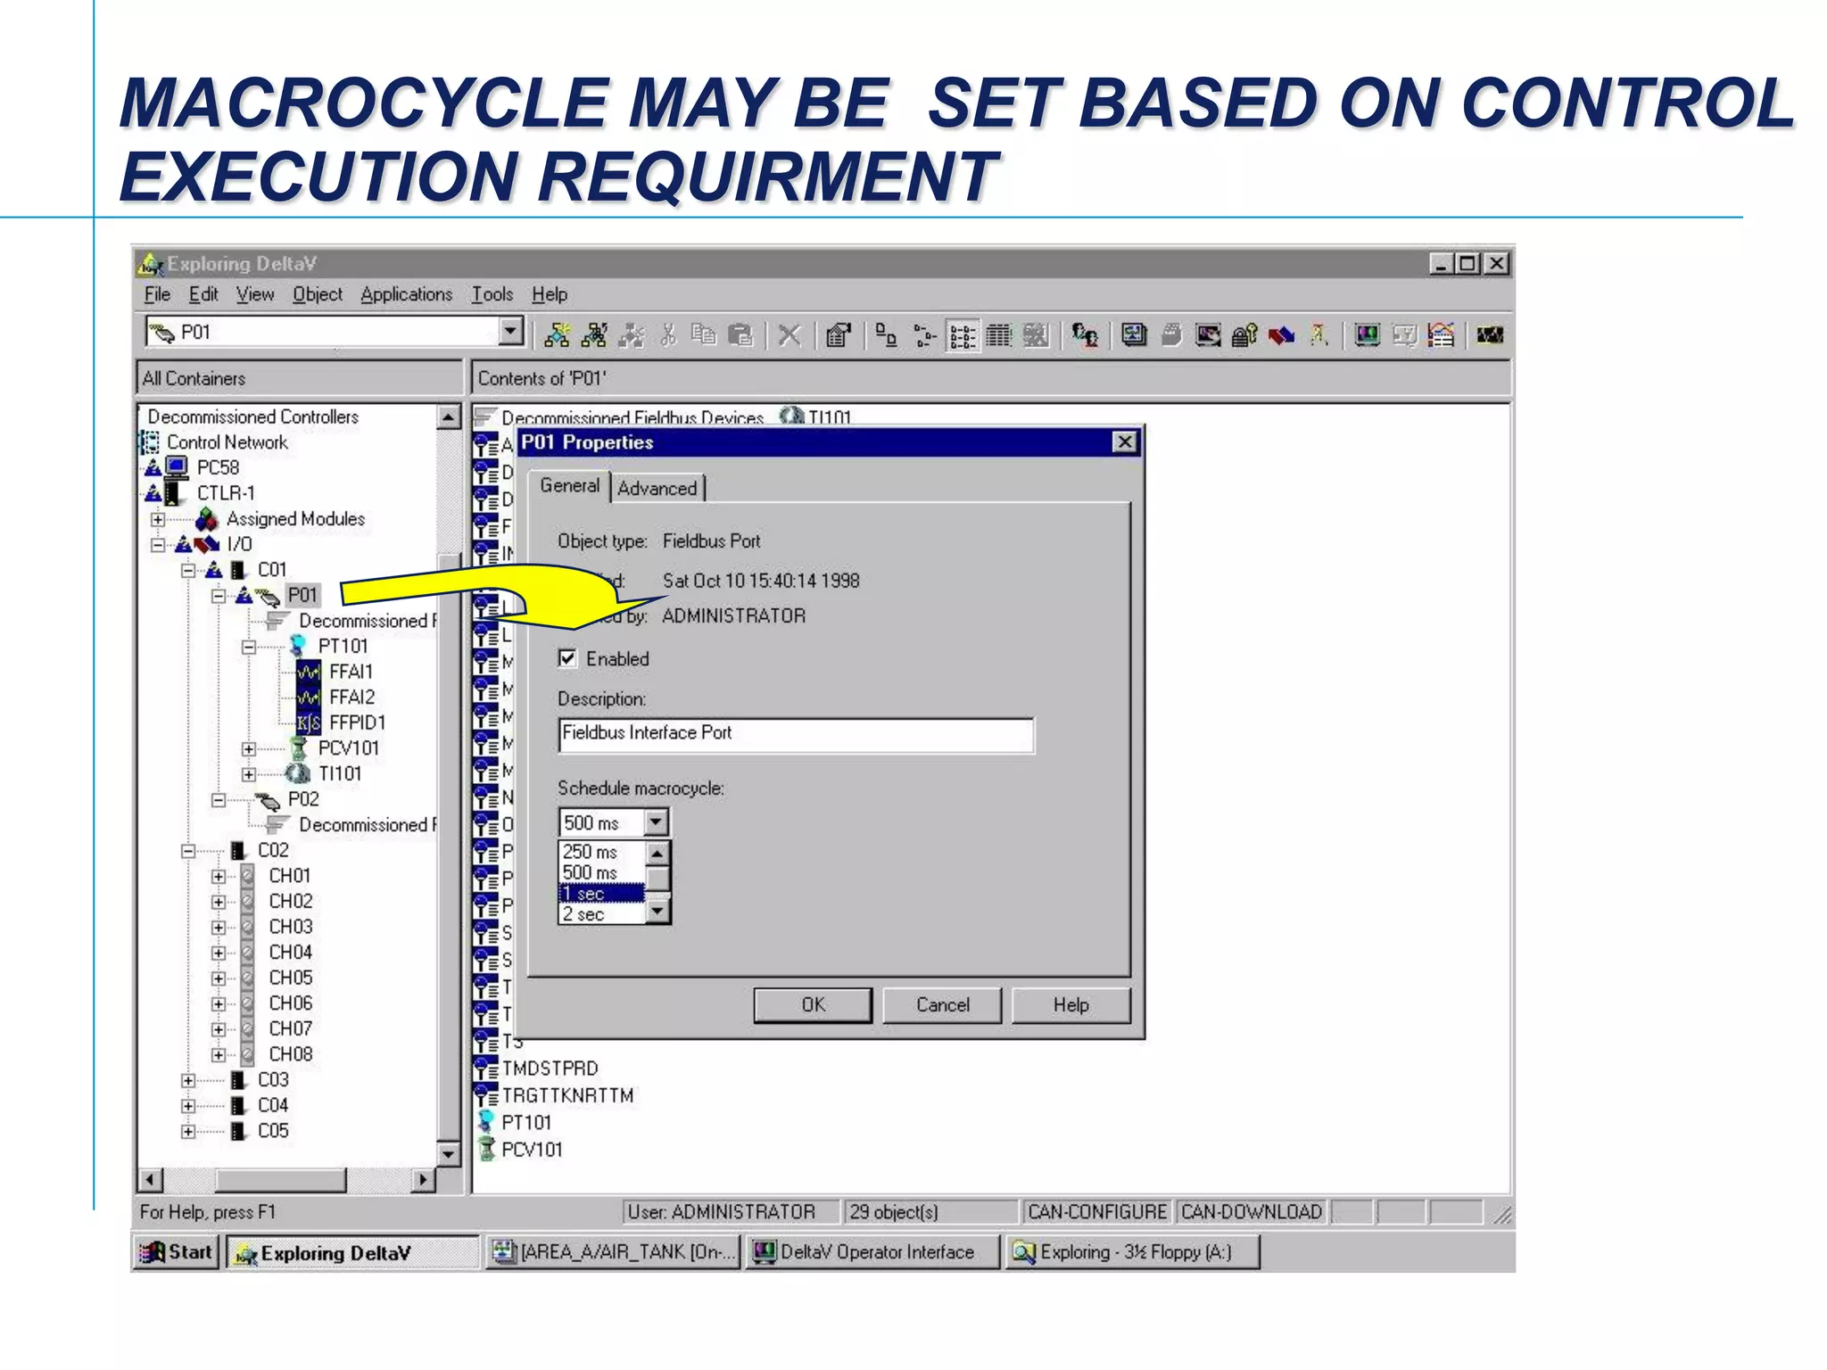Open the Edit menu
Image resolution: width=1827 pixels, height=1370 pixels.
click(203, 294)
